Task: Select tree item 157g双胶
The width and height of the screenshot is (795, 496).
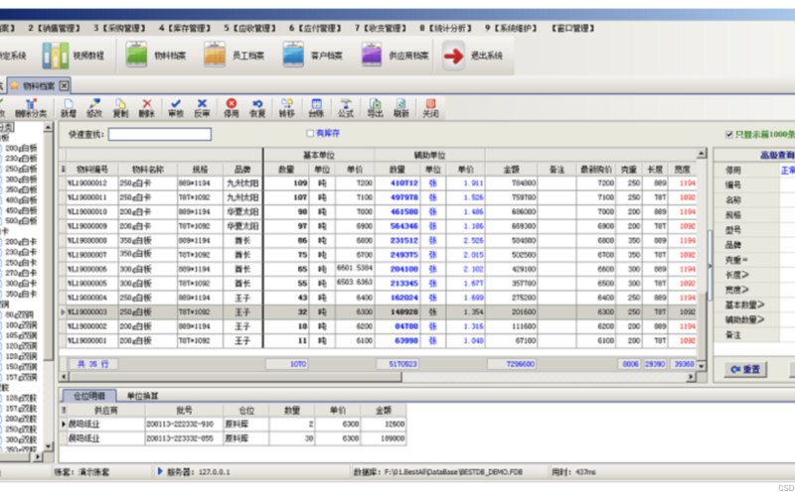Action: click(x=21, y=408)
